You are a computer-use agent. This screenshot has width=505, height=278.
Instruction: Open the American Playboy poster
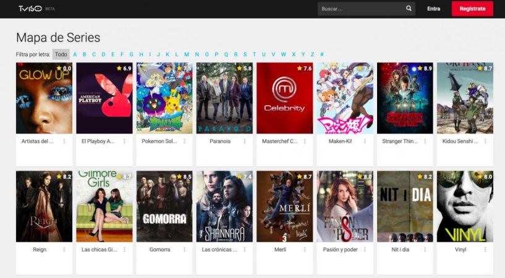[104, 98]
